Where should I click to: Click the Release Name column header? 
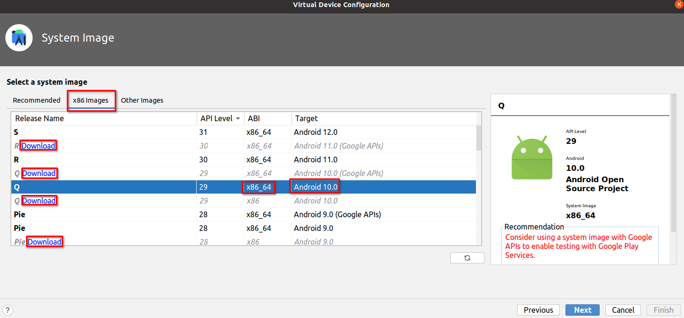pyautogui.click(x=104, y=118)
